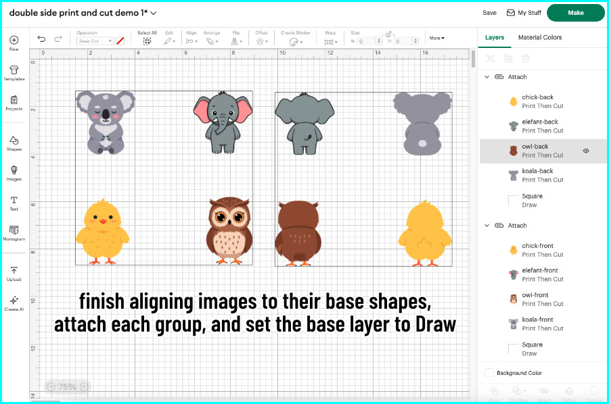This screenshot has width=609, height=404.
Task: Select the chick-front layer
Action: (x=543, y=250)
